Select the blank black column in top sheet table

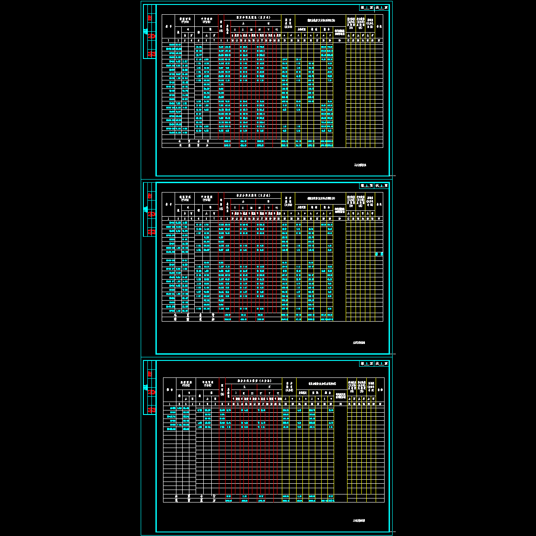pyautogui.click(x=339, y=94)
